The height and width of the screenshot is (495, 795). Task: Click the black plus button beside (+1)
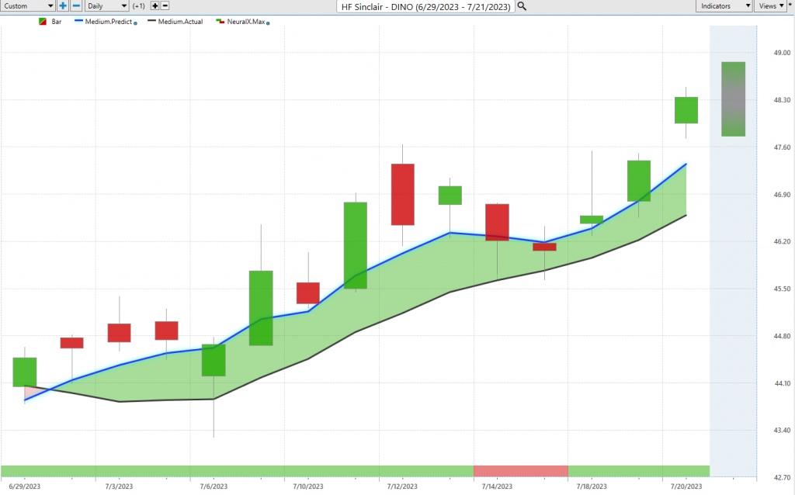[x=155, y=6]
